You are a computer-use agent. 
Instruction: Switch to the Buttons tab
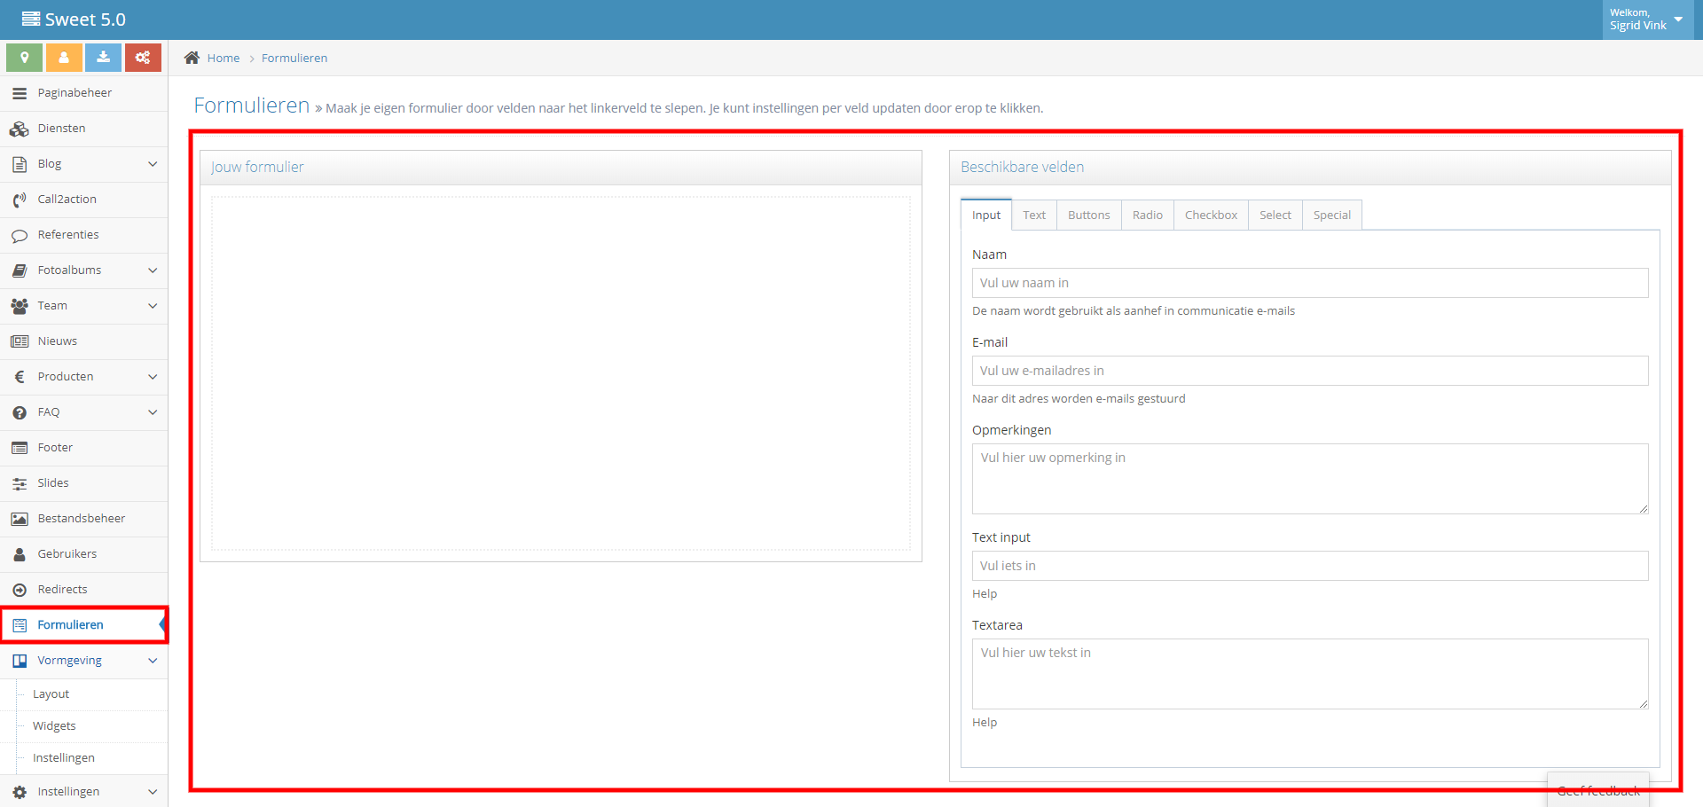point(1088,215)
